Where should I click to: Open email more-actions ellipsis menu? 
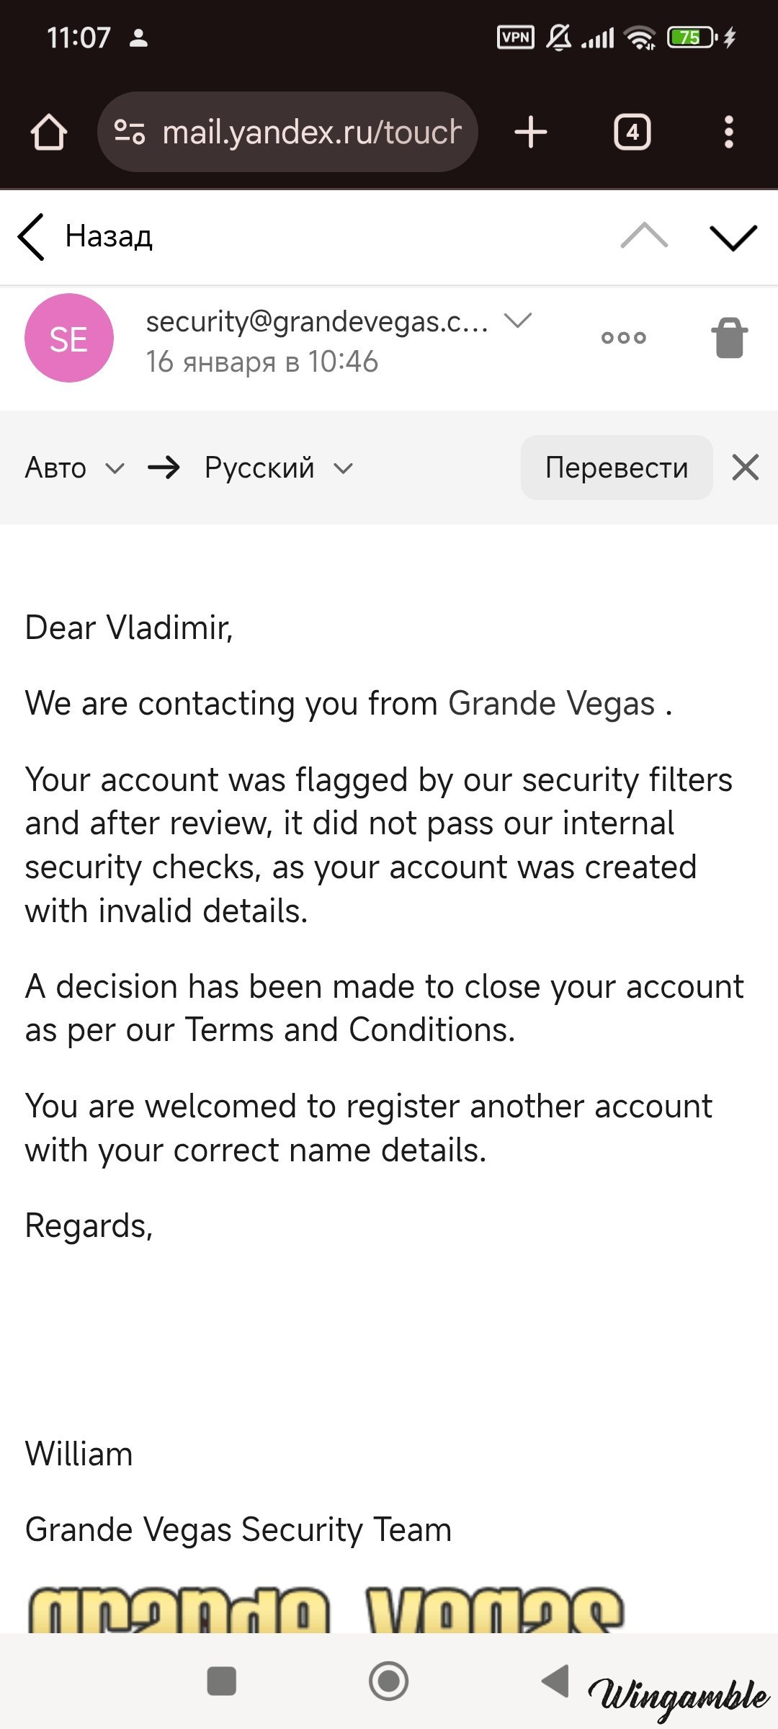tap(624, 337)
